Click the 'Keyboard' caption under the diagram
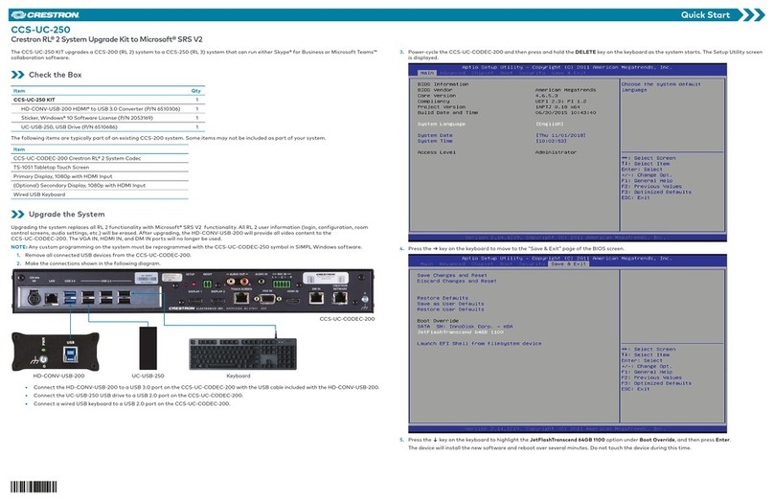Viewport: 774px width, 501px height. (x=238, y=376)
